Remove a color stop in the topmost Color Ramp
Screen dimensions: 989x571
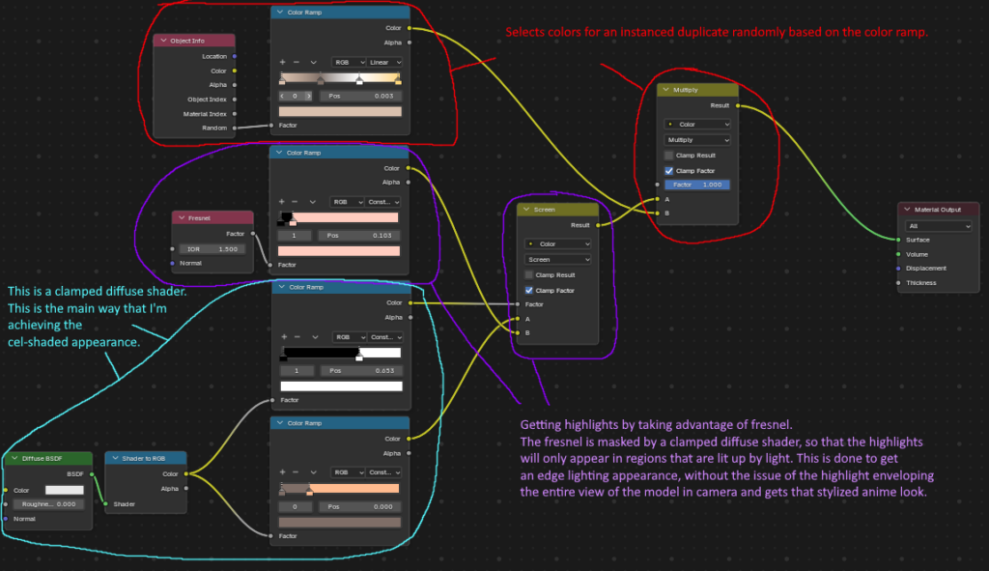297,62
